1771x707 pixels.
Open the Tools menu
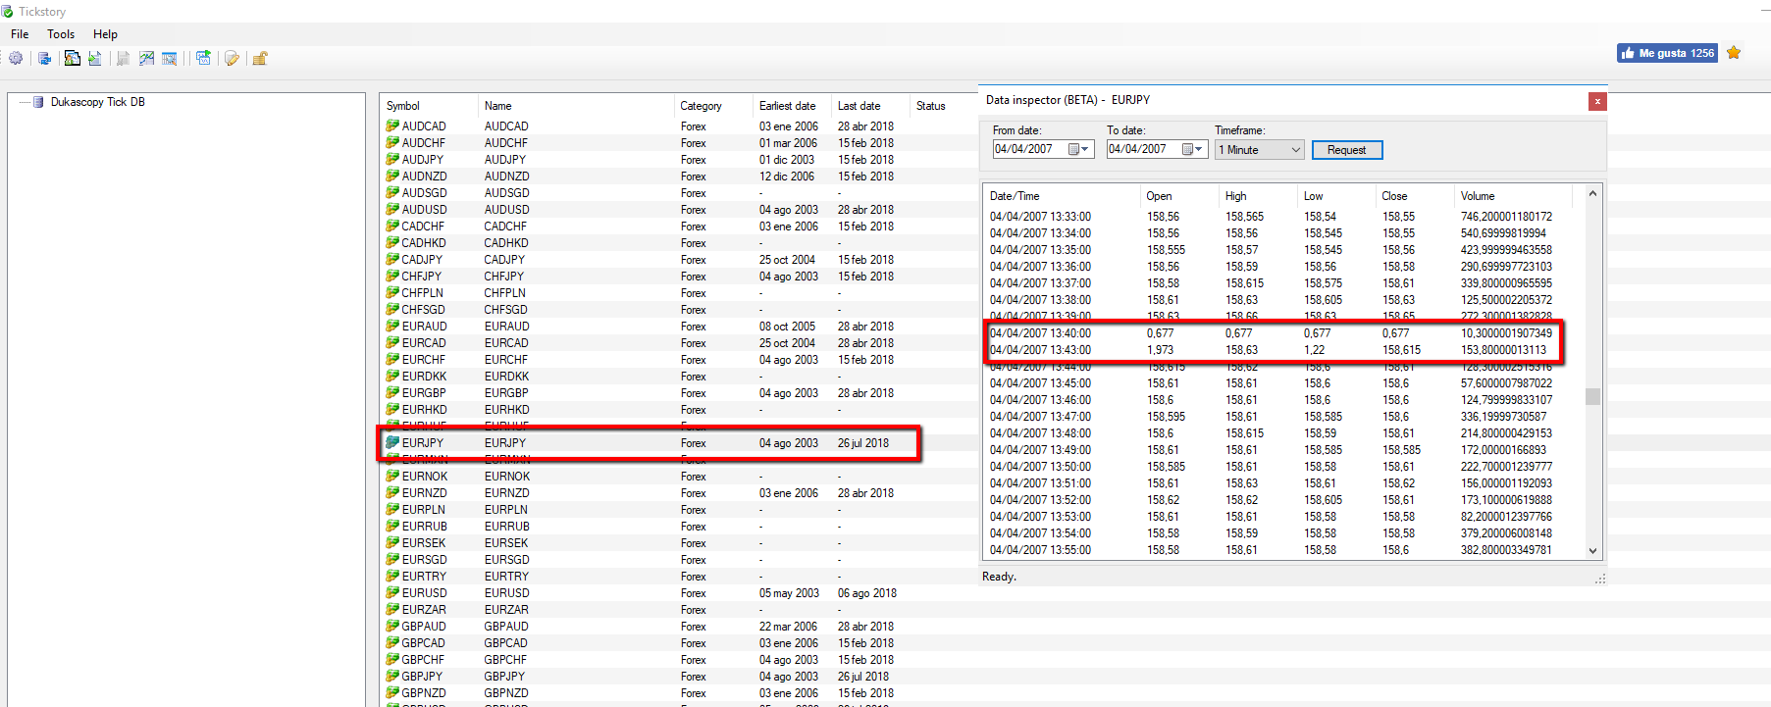(x=61, y=34)
